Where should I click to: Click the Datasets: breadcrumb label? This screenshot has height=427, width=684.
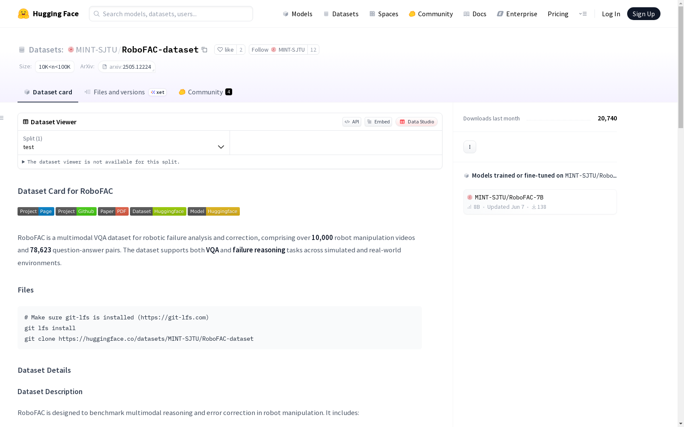pyautogui.click(x=46, y=50)
